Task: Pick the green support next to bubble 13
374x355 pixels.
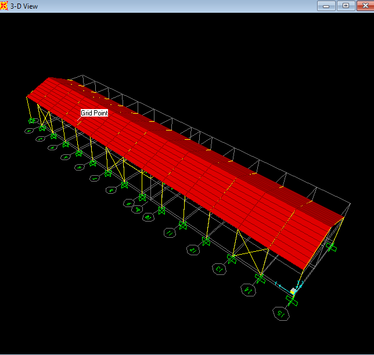Action: click(232, 258)
